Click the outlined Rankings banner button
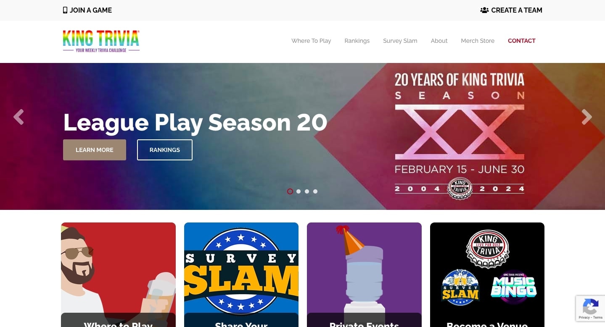605x327 pixels. point(165,150)
